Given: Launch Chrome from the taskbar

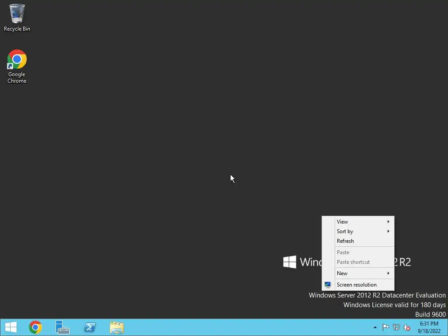Looking at the screenshot, I should tap(35, 327).
